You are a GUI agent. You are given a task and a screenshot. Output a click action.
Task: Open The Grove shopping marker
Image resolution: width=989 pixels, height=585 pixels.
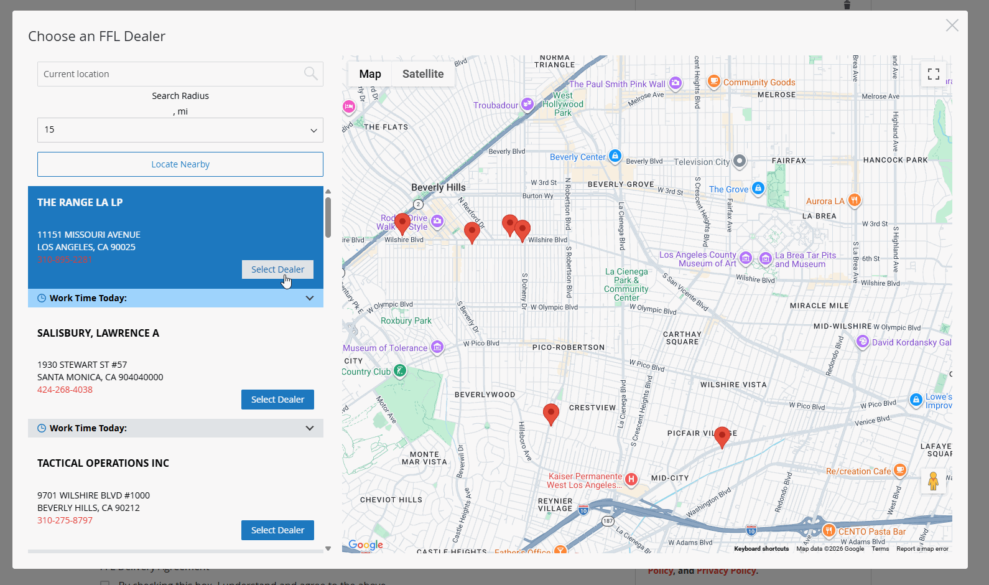click(758, 188)
